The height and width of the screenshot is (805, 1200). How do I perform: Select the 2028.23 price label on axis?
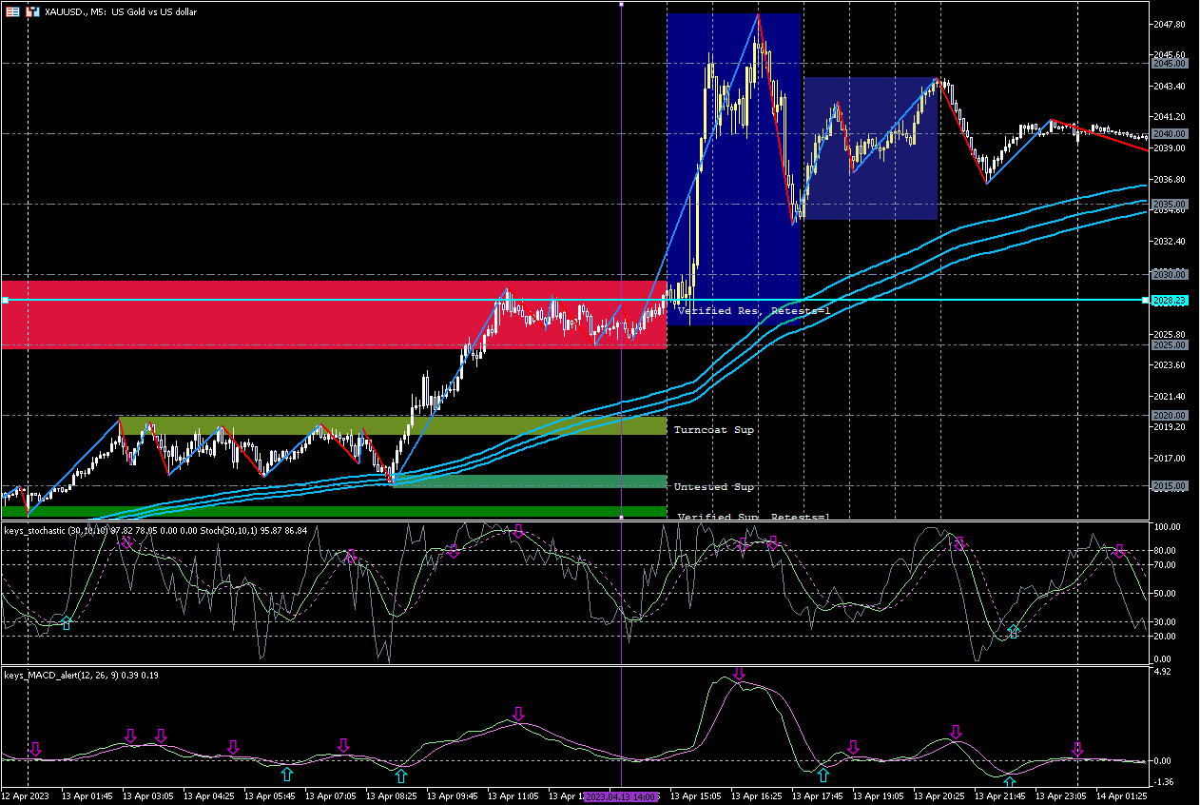[1168, 301]
